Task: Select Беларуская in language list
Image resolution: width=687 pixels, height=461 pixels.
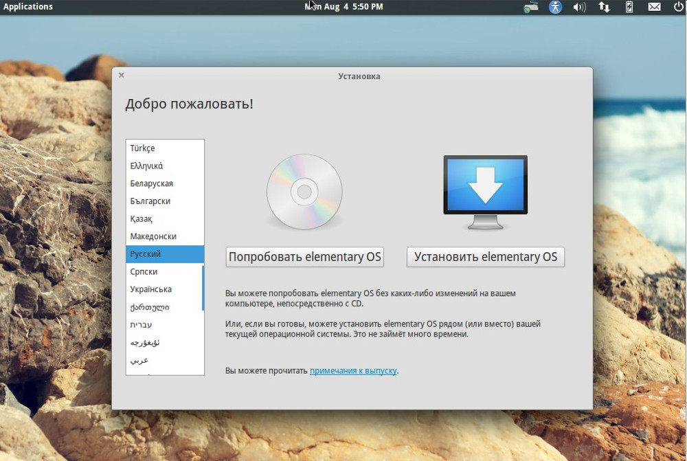Action: click(x=165, y=183)
